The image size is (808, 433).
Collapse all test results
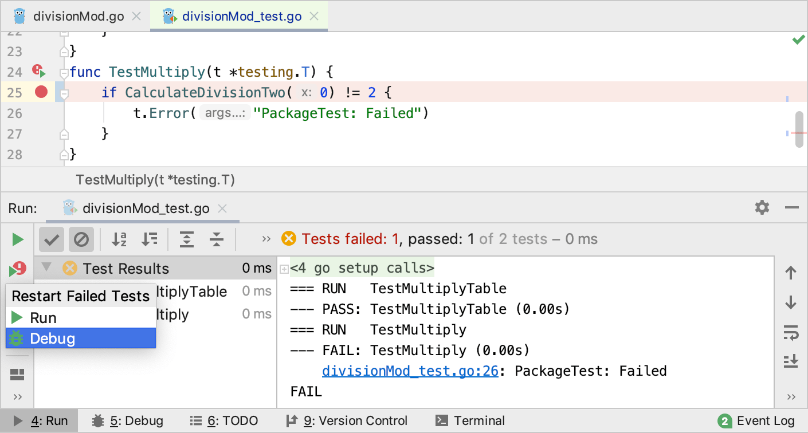[216, 239]
